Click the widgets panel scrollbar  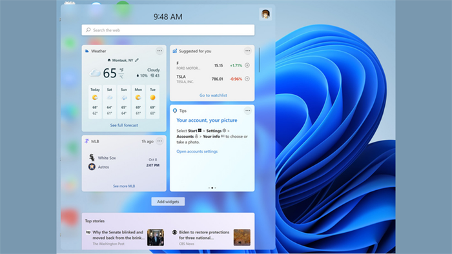pos(259,60)
